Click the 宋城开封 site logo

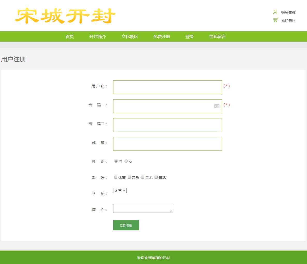tap(65, 16)
